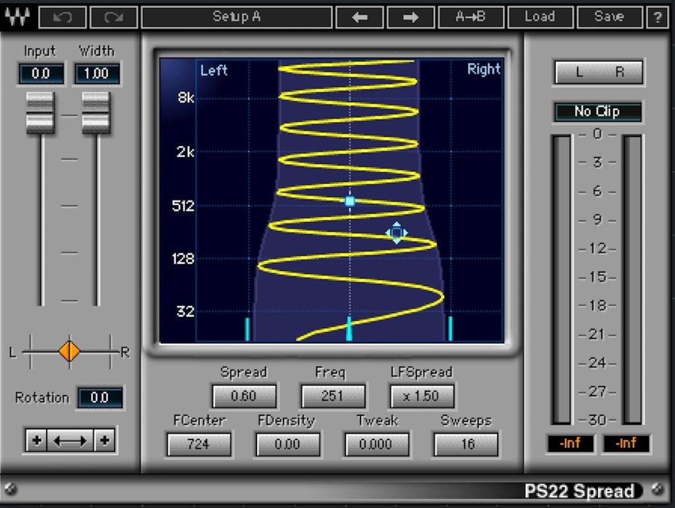The height and width of the screenshot is (508, 675).
Task: Reset the right meter with the -Inf button
Action: [x=626, y=444]
